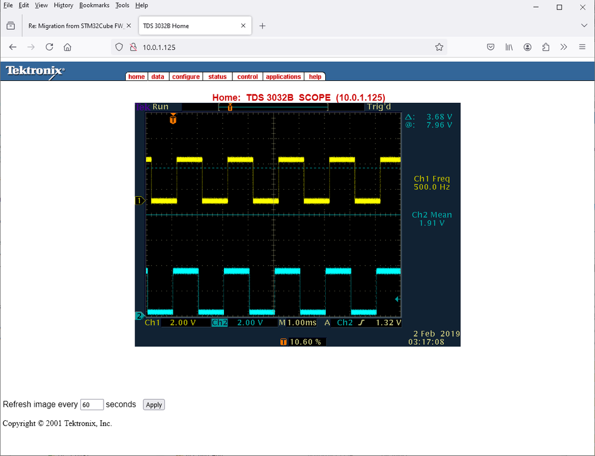
Task: Open the View menu
Action: [41, 5]
